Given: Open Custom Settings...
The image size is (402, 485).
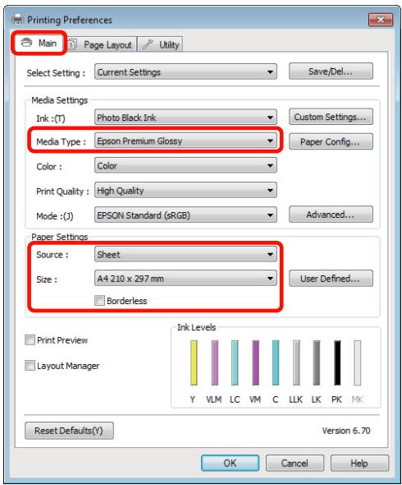Looking at the screenshot, I should (x=331, y=117).
